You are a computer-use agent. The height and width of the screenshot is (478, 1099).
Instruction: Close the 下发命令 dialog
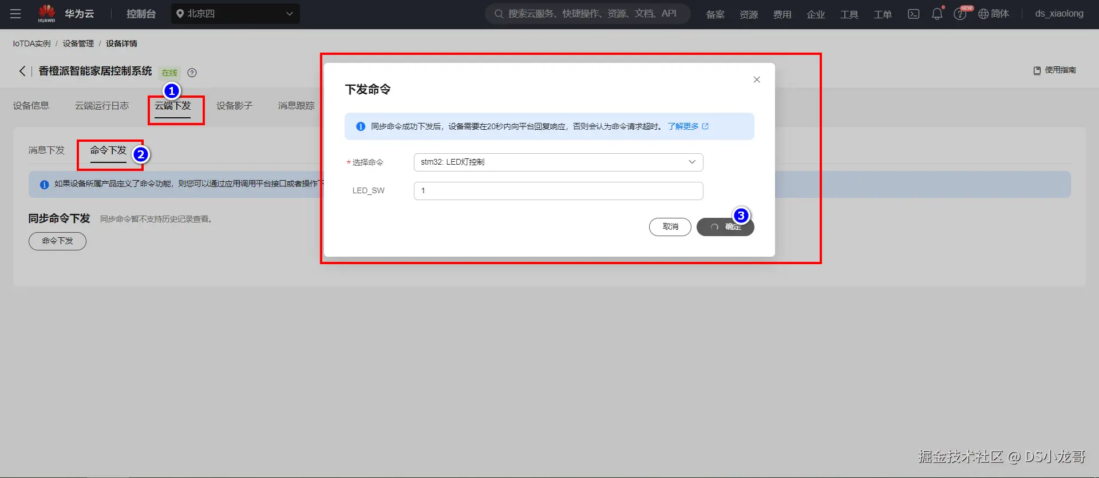(757, 79)
